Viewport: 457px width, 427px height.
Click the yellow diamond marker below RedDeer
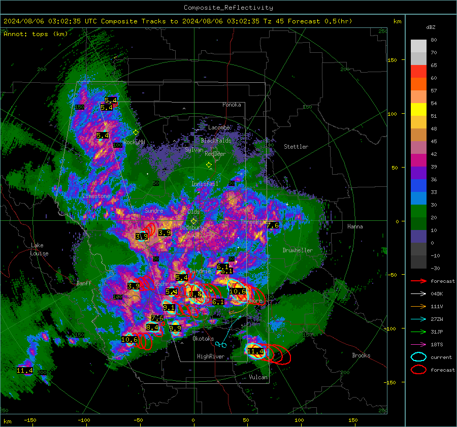click(x=209, y=165)
